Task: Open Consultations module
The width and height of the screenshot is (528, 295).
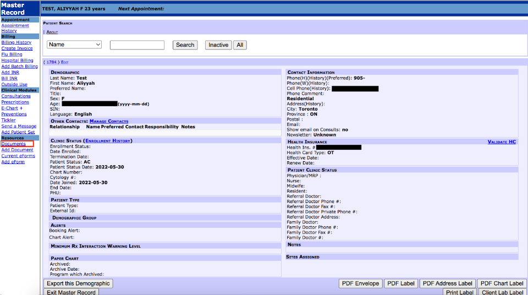Action: click(16, 96)
